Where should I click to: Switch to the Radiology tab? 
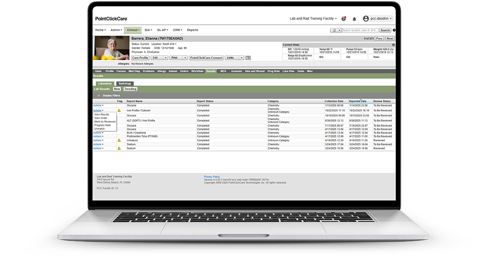click(124, 84)
